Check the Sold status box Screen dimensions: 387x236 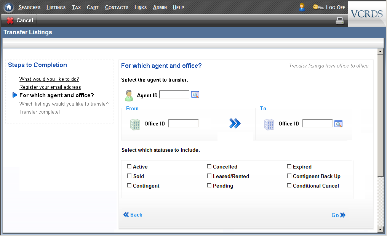[129, 176]
